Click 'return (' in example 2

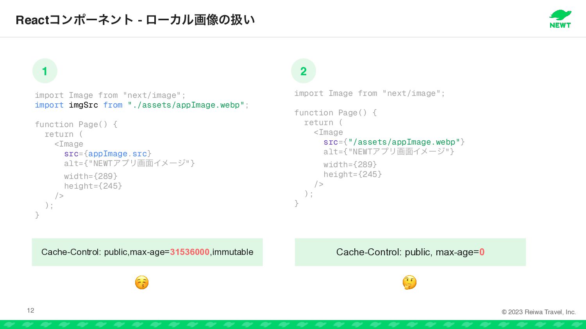click(x=323, y=123)
